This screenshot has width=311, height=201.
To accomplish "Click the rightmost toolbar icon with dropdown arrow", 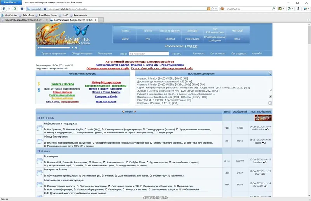I will [x=306, y=9].
